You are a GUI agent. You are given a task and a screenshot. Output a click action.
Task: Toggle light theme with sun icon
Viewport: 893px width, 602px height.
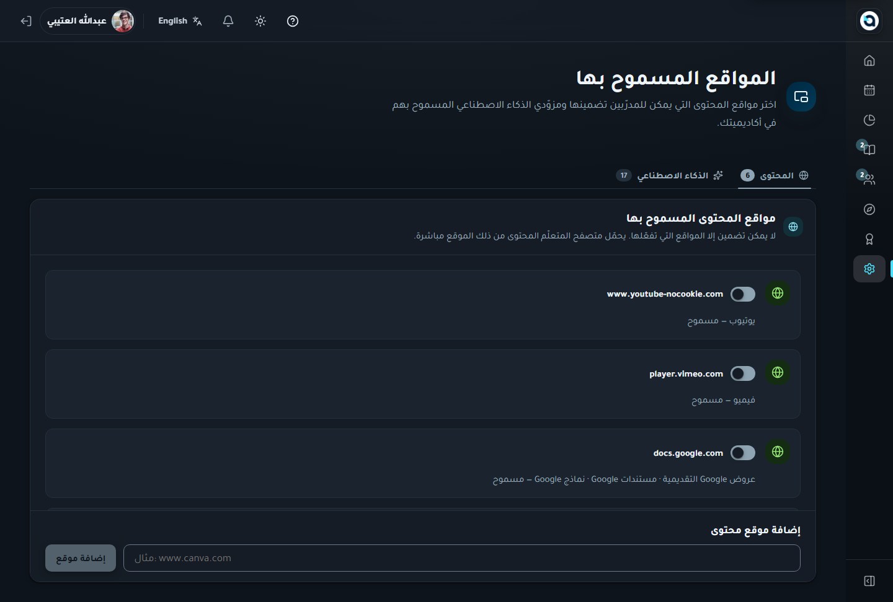pos(260,21)
